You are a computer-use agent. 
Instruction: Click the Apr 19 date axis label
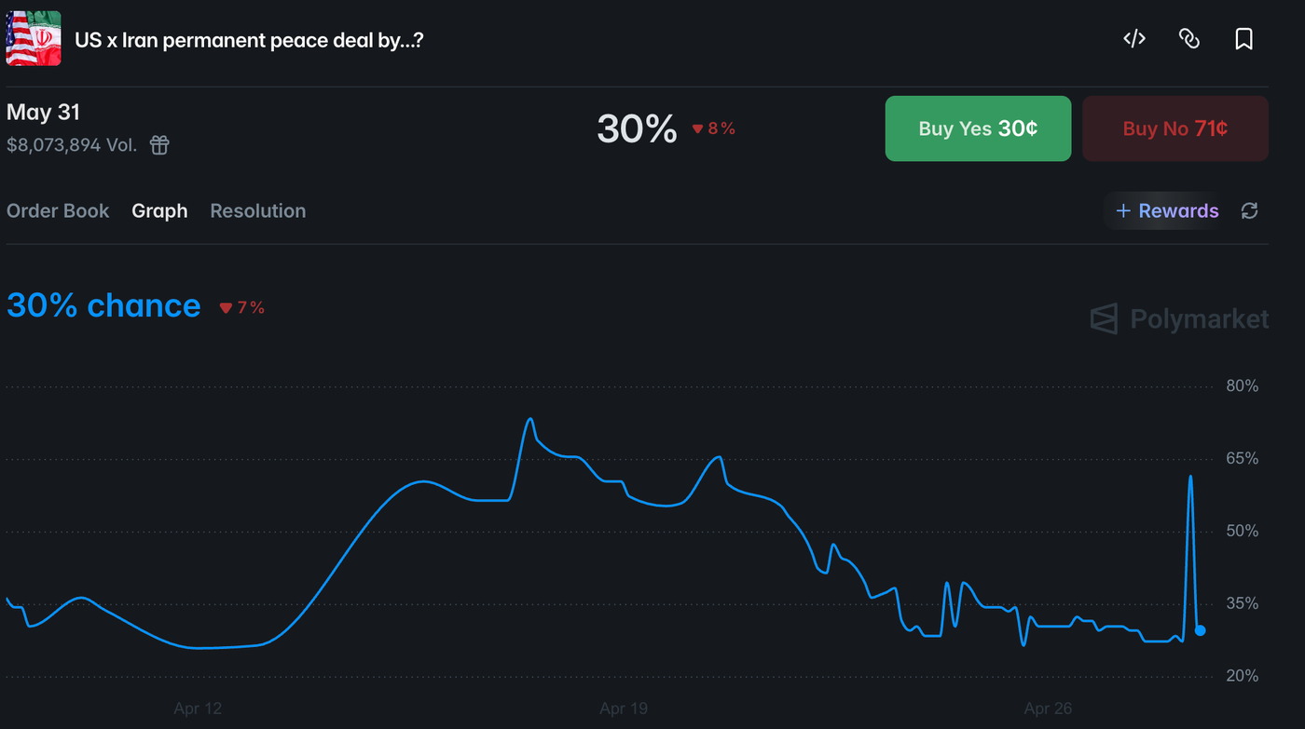624,709
